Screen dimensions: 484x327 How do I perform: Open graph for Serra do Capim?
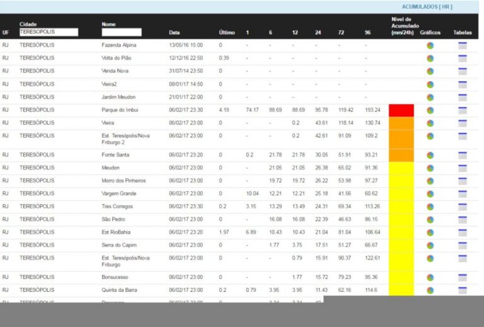point(430,245)
